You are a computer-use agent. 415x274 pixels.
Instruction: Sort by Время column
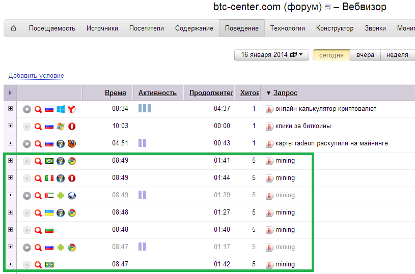point(116,93)
